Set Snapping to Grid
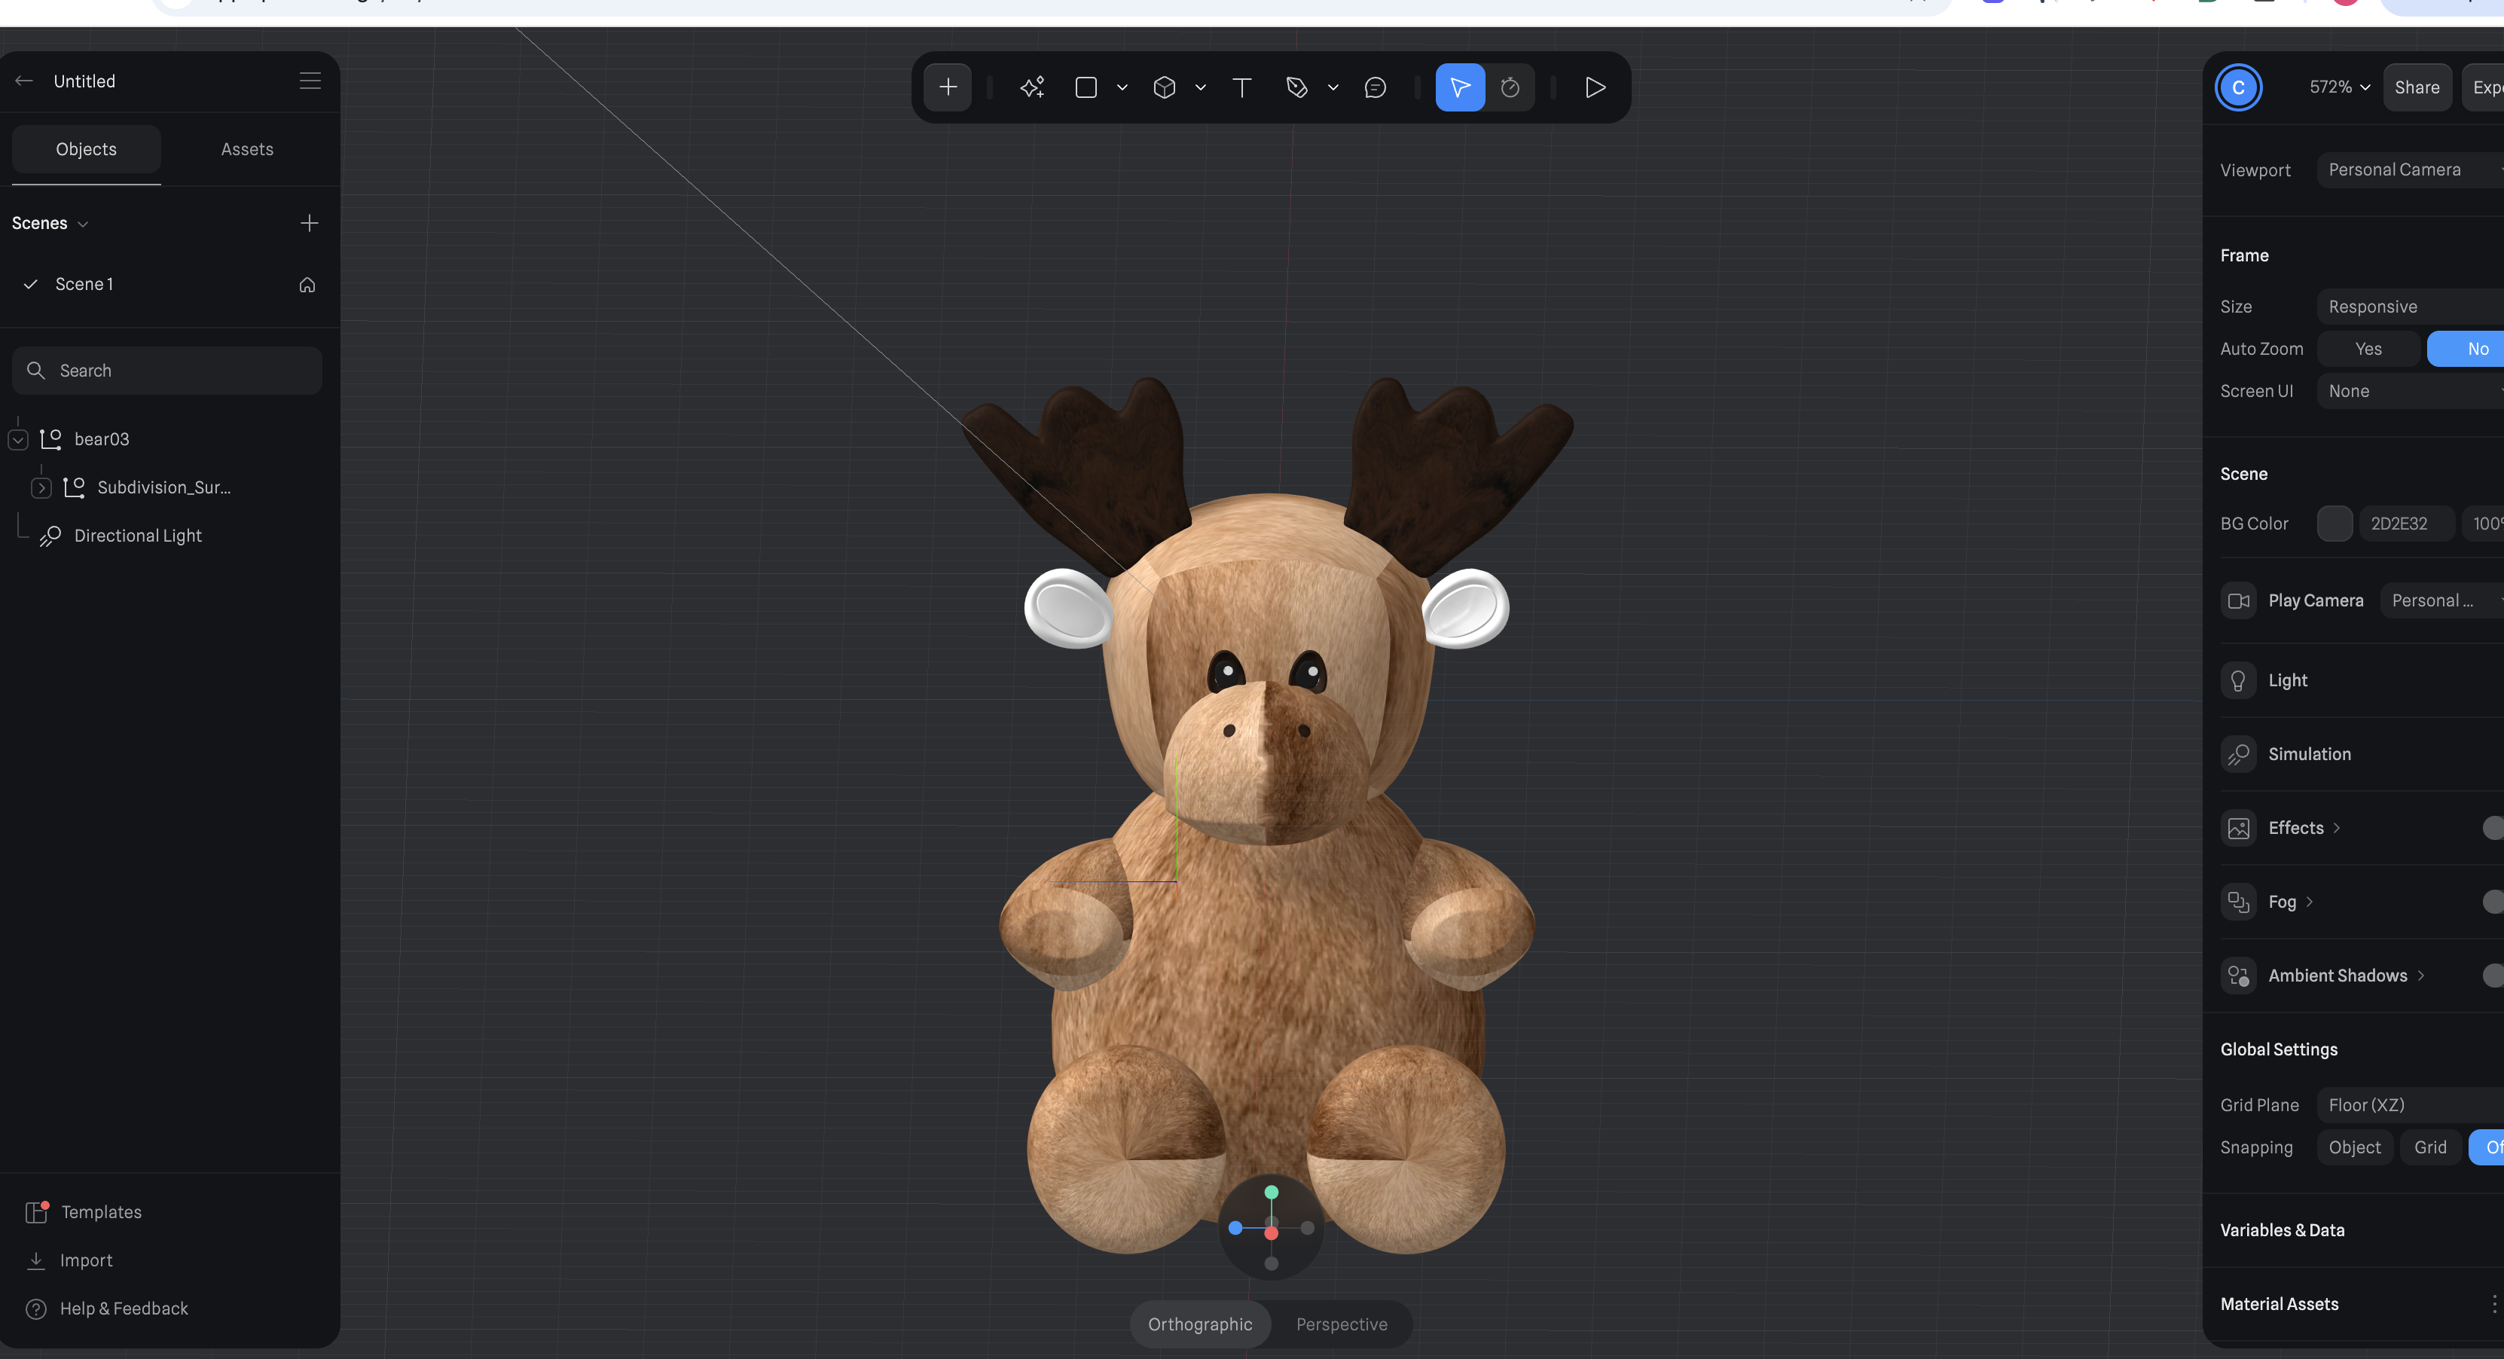This screenshot has width=2504, height=1359. coord(2429,1147)
